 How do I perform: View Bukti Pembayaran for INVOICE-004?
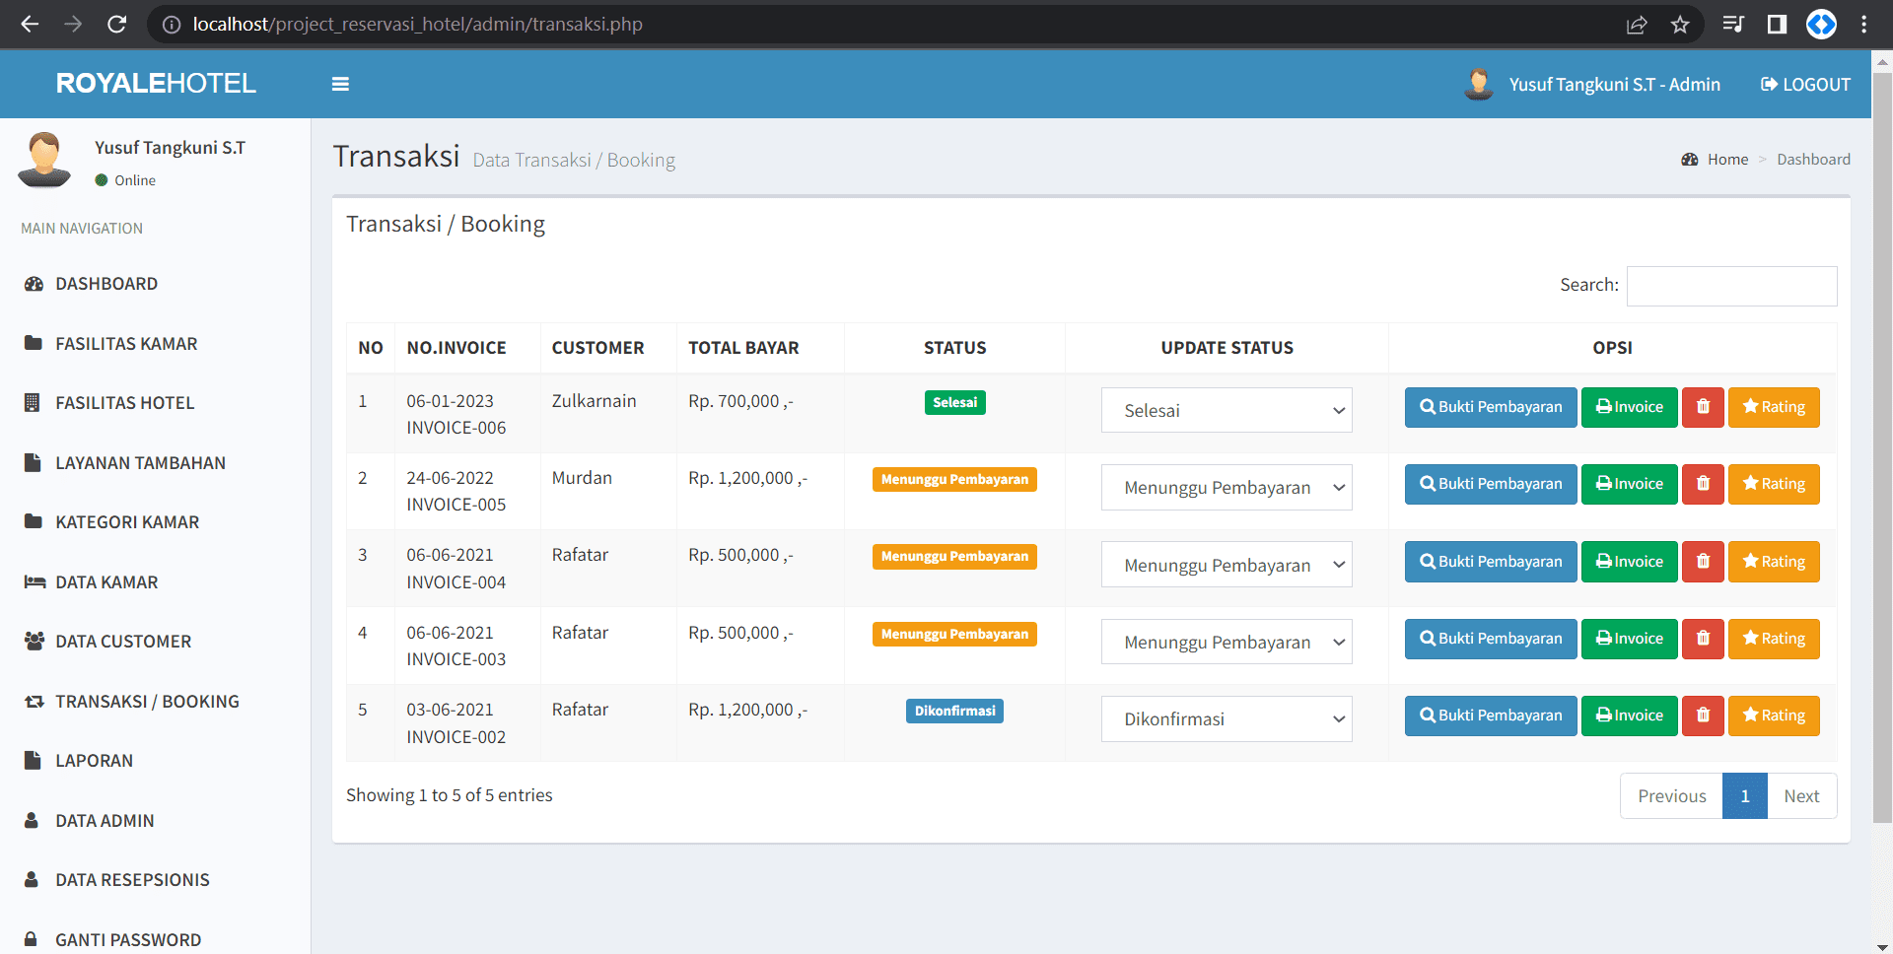click(x=1490, y=562)
